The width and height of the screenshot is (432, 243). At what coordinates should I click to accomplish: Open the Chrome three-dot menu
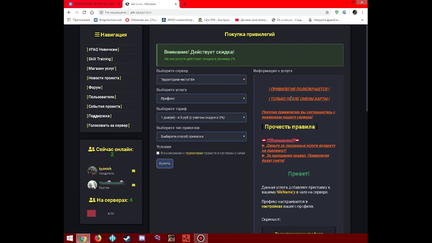click(x=362, y=12)
